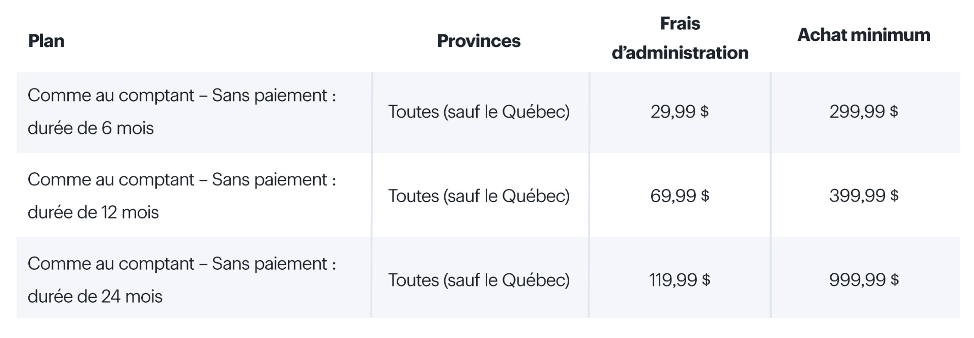Click the 999,99 $ minimum purchase amount
Image resolution: width=974 pixels, height=338 pixels.
pyautogui.click(x=864, y=280)
